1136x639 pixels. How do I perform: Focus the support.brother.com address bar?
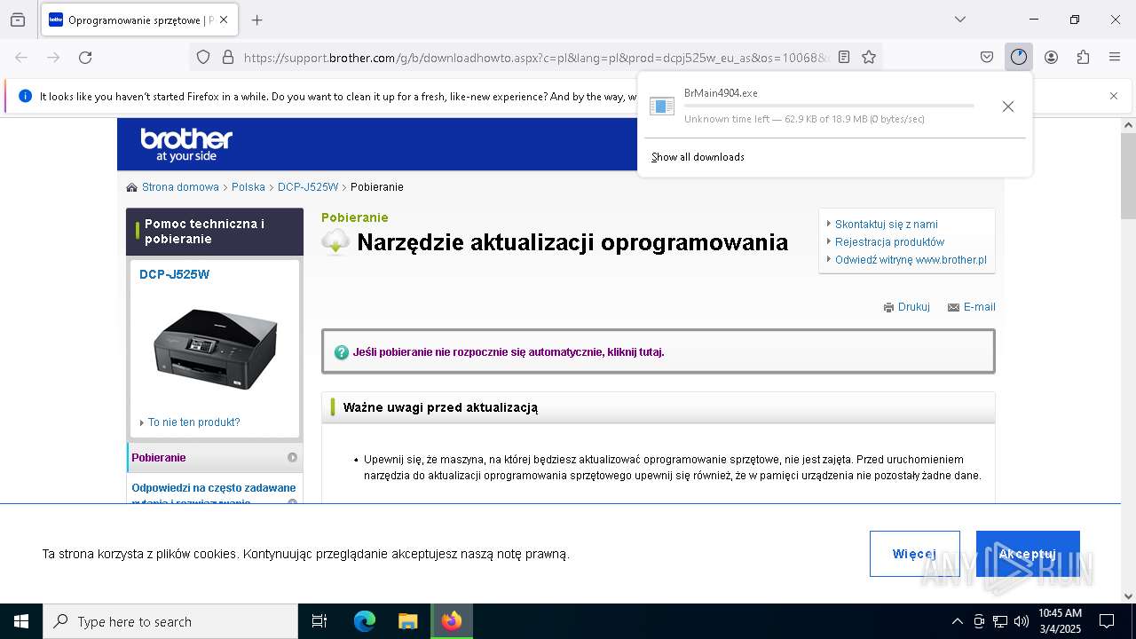coord(536,57)
